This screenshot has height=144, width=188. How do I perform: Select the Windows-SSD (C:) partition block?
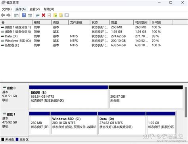(74, 123)
